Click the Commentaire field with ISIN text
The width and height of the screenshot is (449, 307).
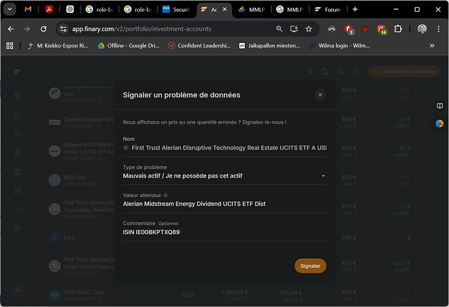coord(224,232)
